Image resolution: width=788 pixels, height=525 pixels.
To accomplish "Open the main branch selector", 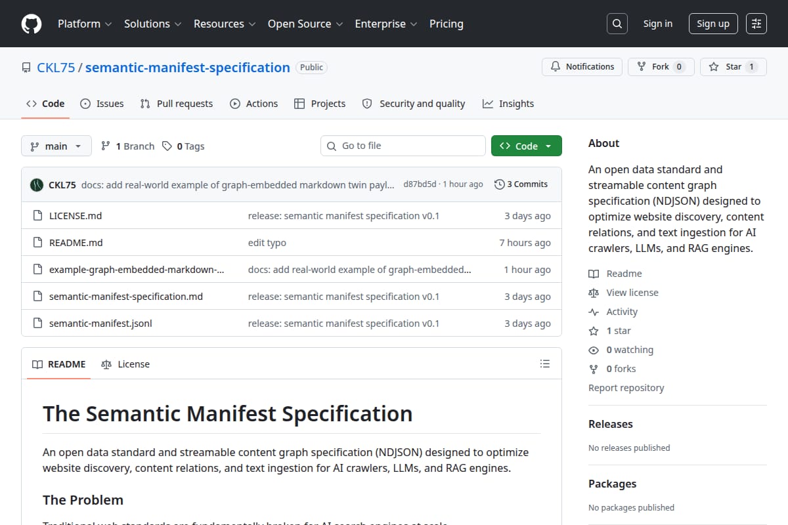I will point(56,146).
